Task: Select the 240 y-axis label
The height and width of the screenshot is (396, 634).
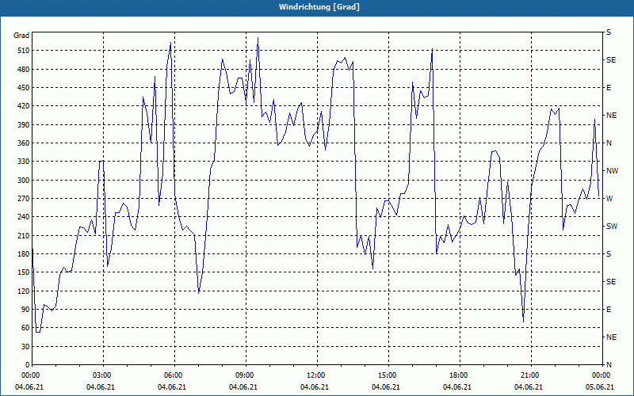Action: (24, 217)
